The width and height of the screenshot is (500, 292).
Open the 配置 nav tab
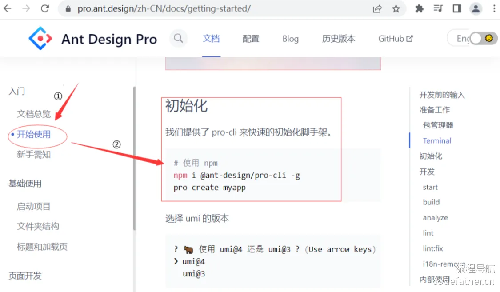(251, 39)
